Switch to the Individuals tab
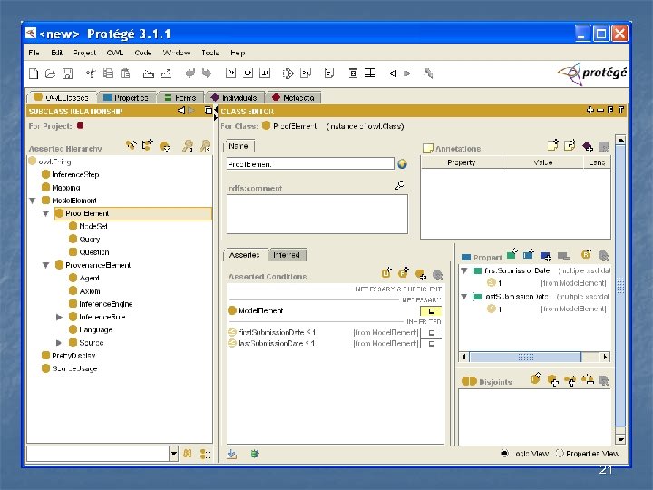The height and width of the screenshot is (490, 653). [235, 98]
